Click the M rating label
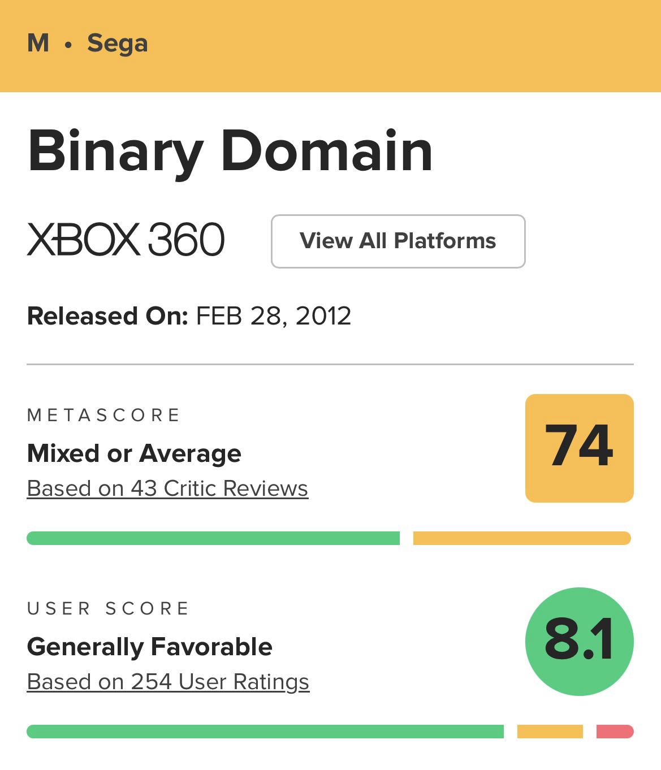Viewport: 661px width, 770px height. [x=38, y=44]
